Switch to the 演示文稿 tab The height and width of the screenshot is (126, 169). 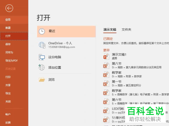[x=110, y=30]
